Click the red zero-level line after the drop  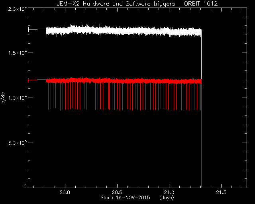tap(224, 188)
